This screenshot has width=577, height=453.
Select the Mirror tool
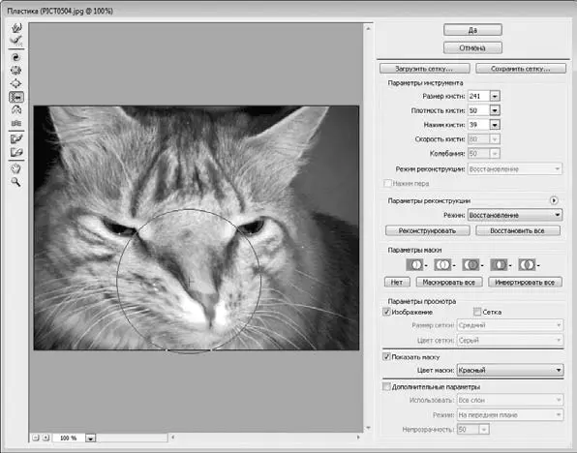(x=16, y=110)
